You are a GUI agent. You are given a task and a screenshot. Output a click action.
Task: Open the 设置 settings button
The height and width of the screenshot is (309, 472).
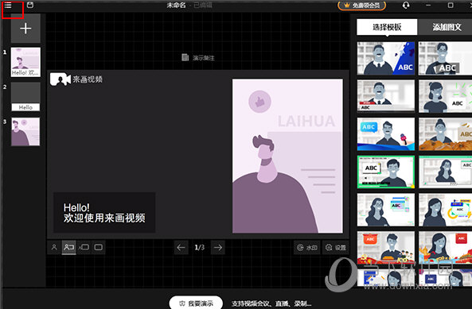[336, 248]
